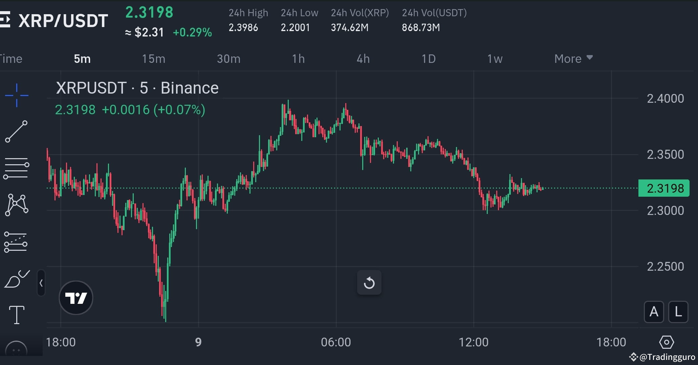The width and height of the screenshot is (698, 365).
Task: Click the chart view options eye icon
Action: tap(667, 342)
